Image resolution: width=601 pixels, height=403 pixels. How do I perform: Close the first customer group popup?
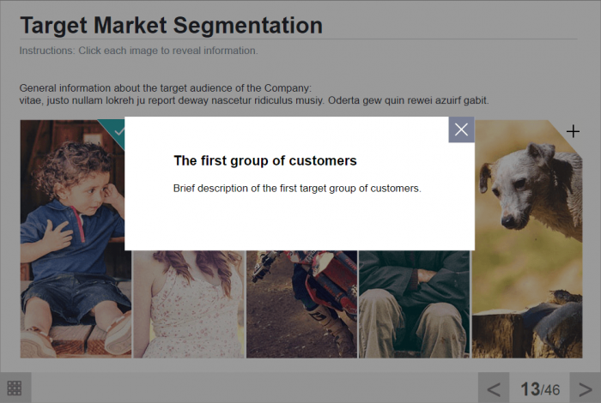click(461, 129)
